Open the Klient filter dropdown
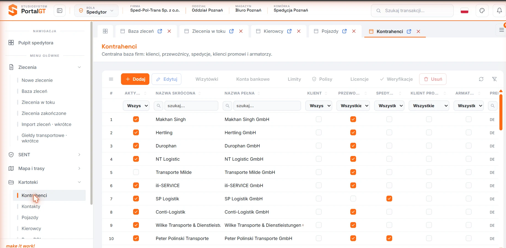This screenshot has width=506, height=248. pos(319,106)
